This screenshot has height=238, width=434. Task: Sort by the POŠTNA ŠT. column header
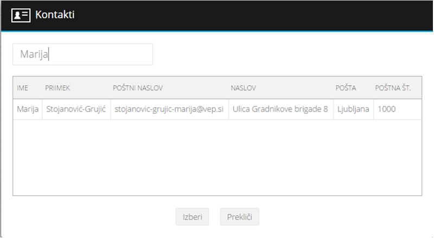[x=393, y=88]
